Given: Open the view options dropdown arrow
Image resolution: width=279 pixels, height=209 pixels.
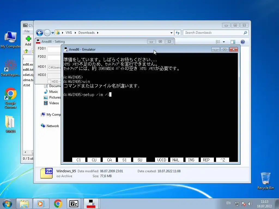Looking at the screenshot, I should (x=224, y=42).
